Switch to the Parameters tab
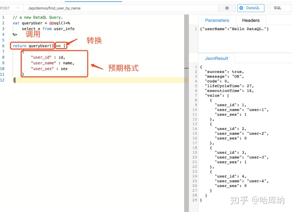 click(x=217, y=20)
